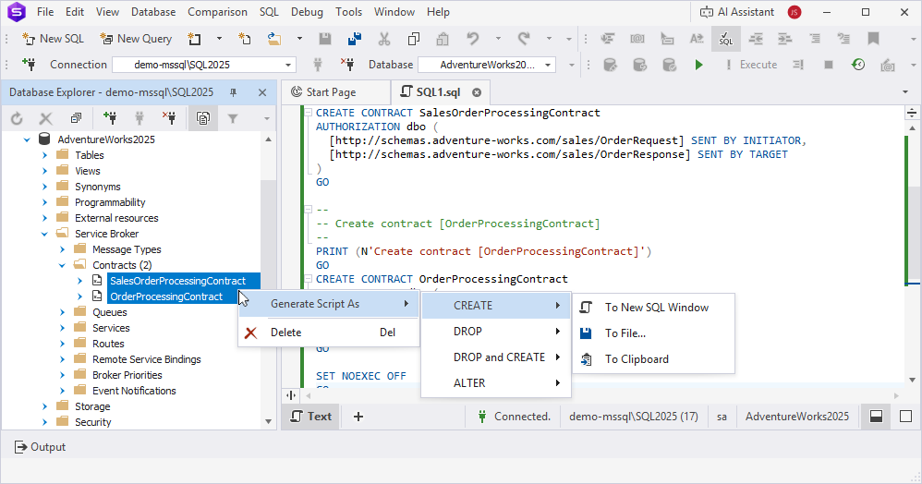The height and width of the screenshot is (484, 922).
Task: Choose CREATE in the script submenu
Action: pos(496,305)
